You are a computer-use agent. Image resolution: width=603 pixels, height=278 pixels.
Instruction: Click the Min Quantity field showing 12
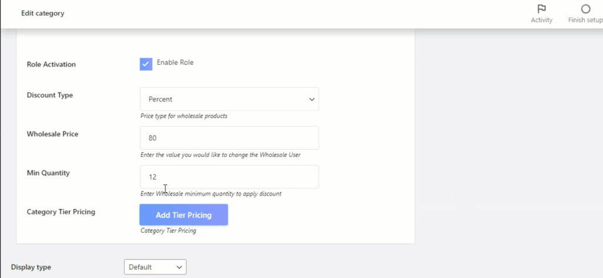[x=229, y=177]
